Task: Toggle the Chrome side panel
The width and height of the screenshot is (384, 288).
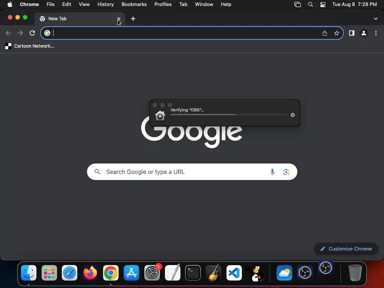Action: [x=352, y=33]
